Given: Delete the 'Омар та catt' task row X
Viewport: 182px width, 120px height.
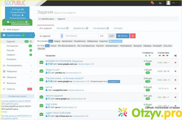Looking at the screenshot, I should click(x=175, y=71).
